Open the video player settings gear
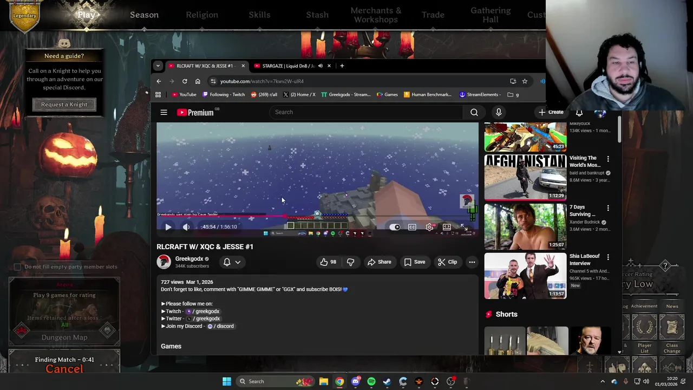This screenshot has width=693, height=390. pyautogui.click(x=429, y=227)
